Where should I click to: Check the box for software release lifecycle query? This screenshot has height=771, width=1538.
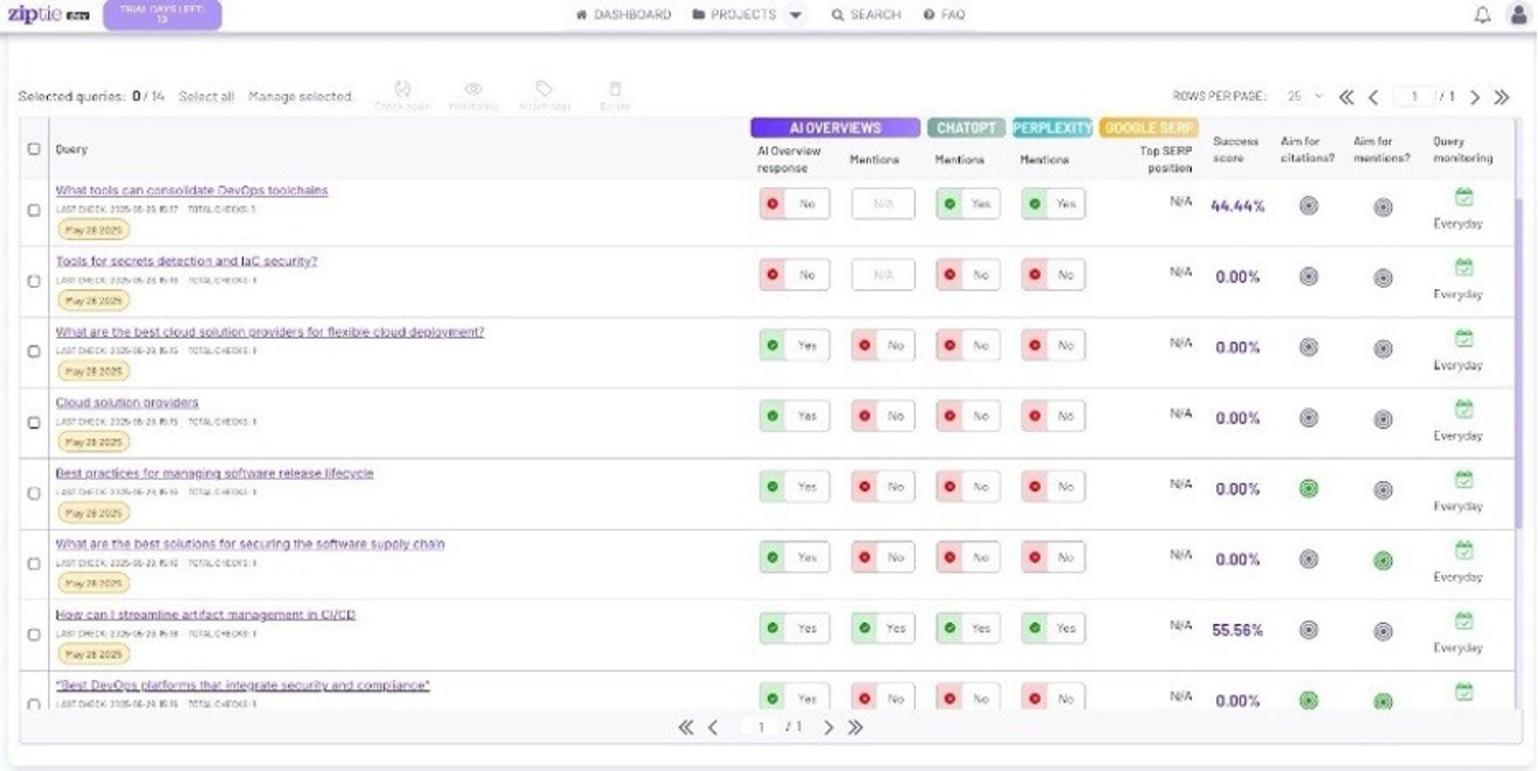tap(34, 494)
